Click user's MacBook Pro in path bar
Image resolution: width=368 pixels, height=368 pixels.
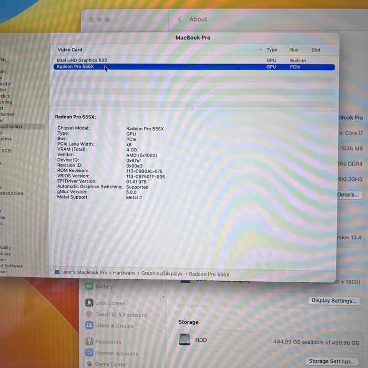pyautogui.click(x=85, y=272)
